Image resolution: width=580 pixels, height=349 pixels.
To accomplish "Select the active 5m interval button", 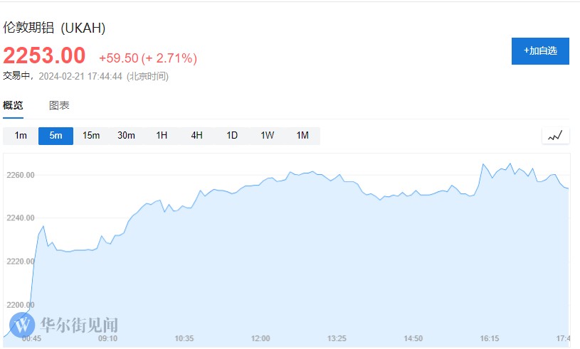I will click(56, 136).
